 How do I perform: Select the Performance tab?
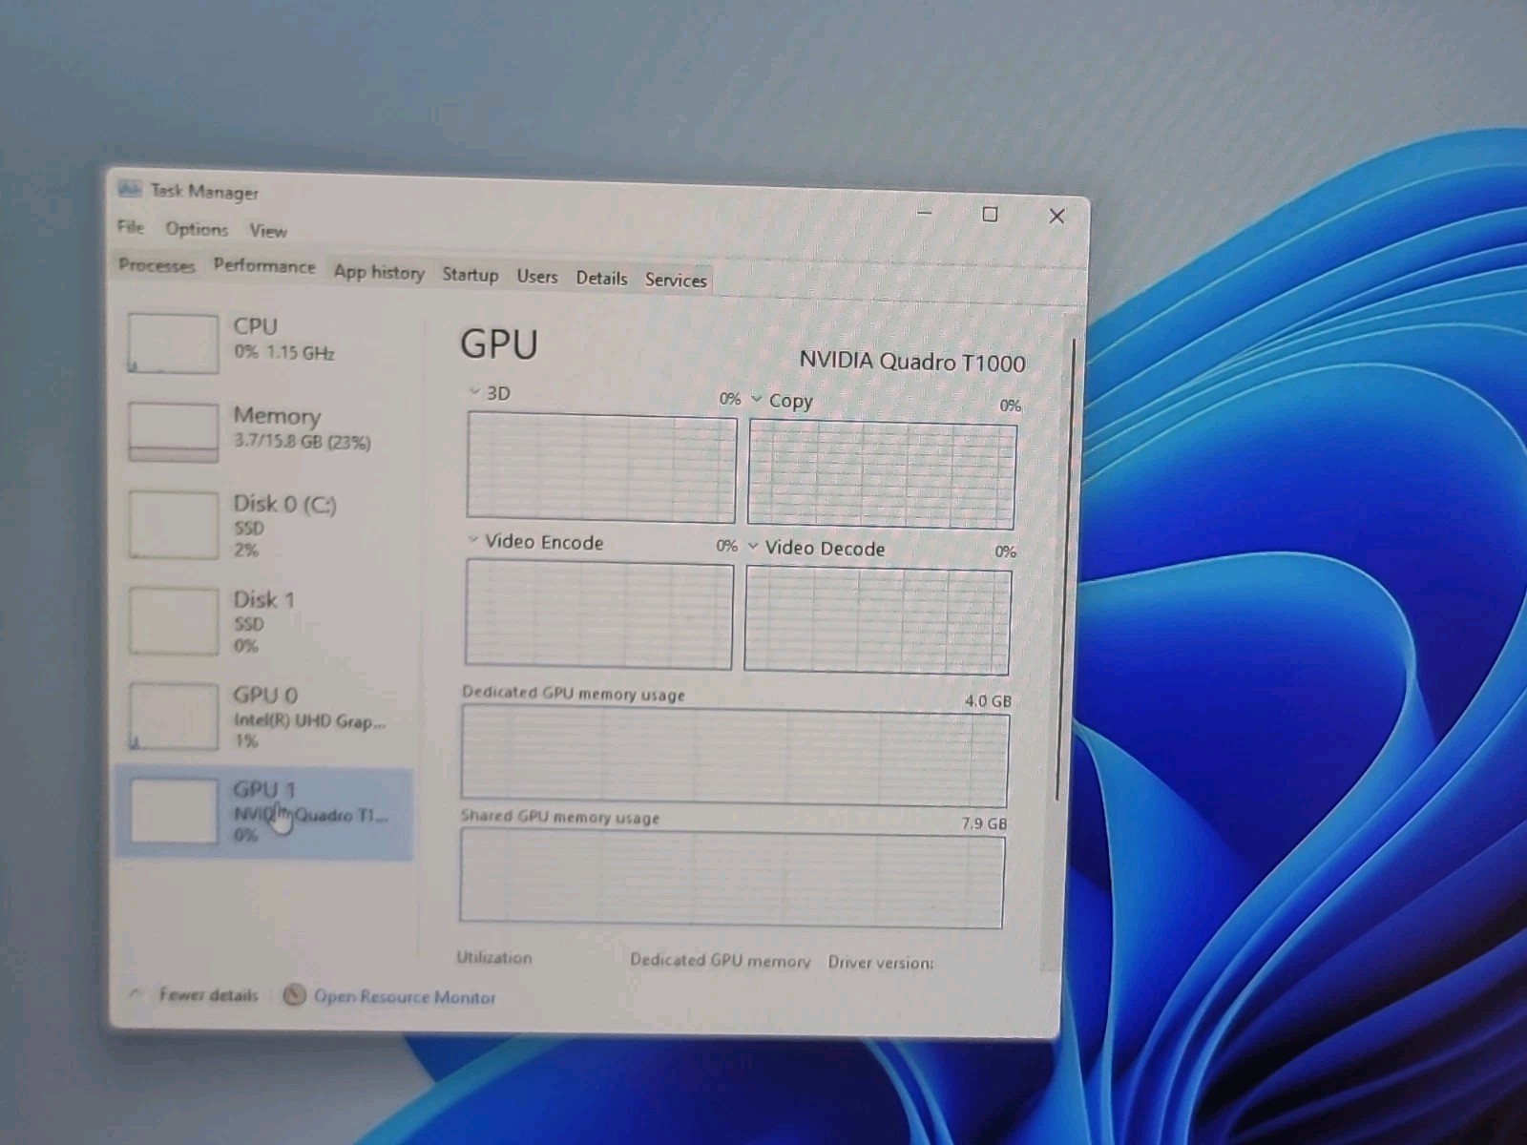coord(264,266)
